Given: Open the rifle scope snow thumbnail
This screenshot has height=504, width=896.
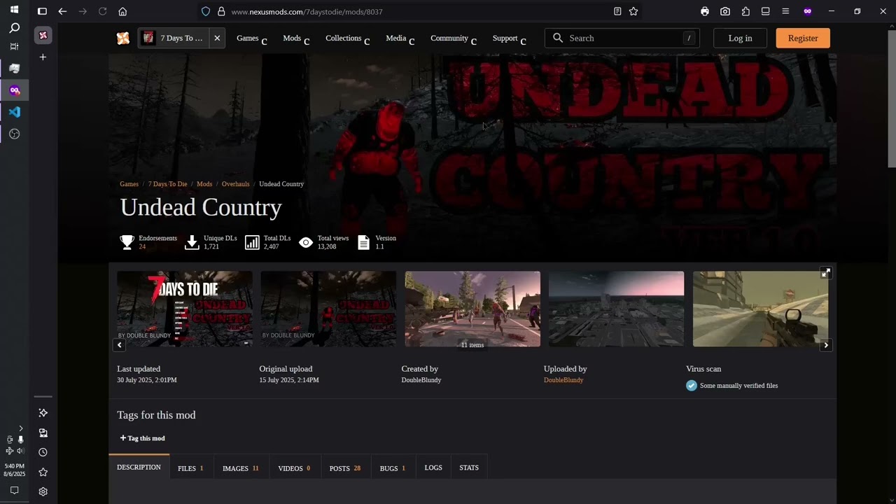Looking at the screenshot, I should [x=760, y=309].
